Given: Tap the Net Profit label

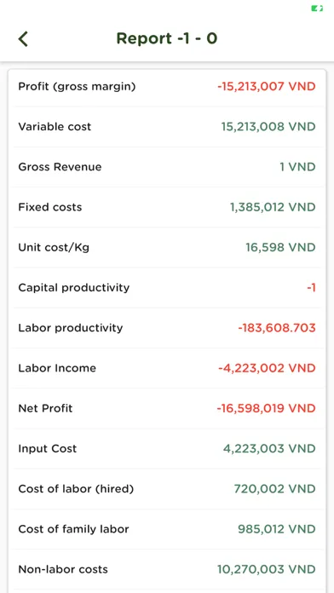Looking at the screenshot, I should pos(45,408).
